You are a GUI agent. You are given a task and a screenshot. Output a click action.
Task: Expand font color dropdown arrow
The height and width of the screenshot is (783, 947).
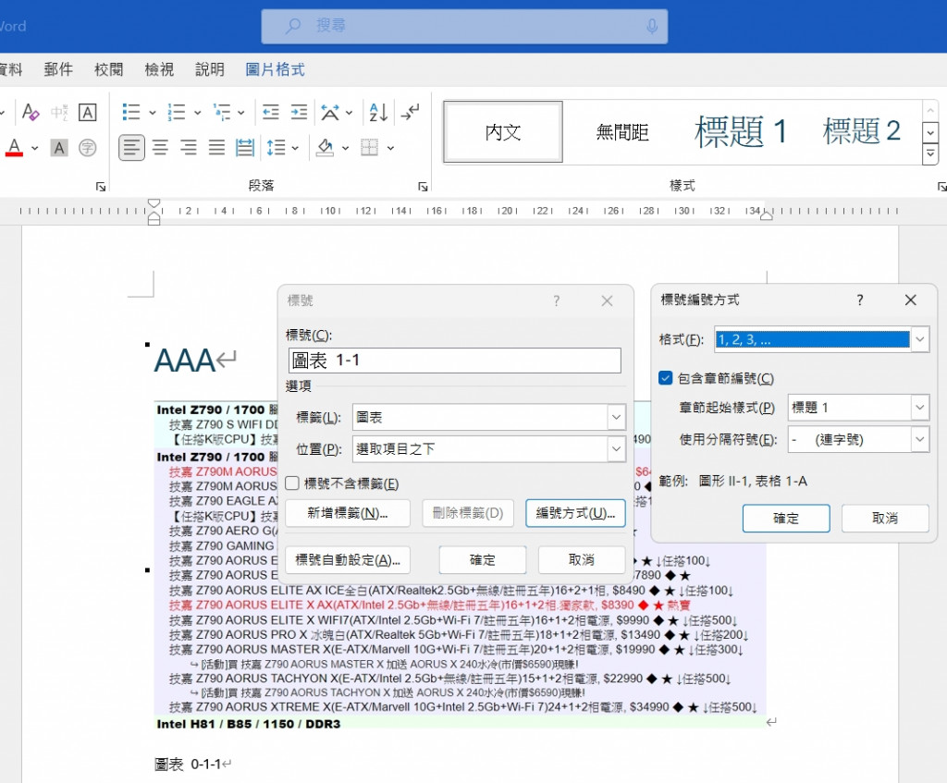coord(34,147)
